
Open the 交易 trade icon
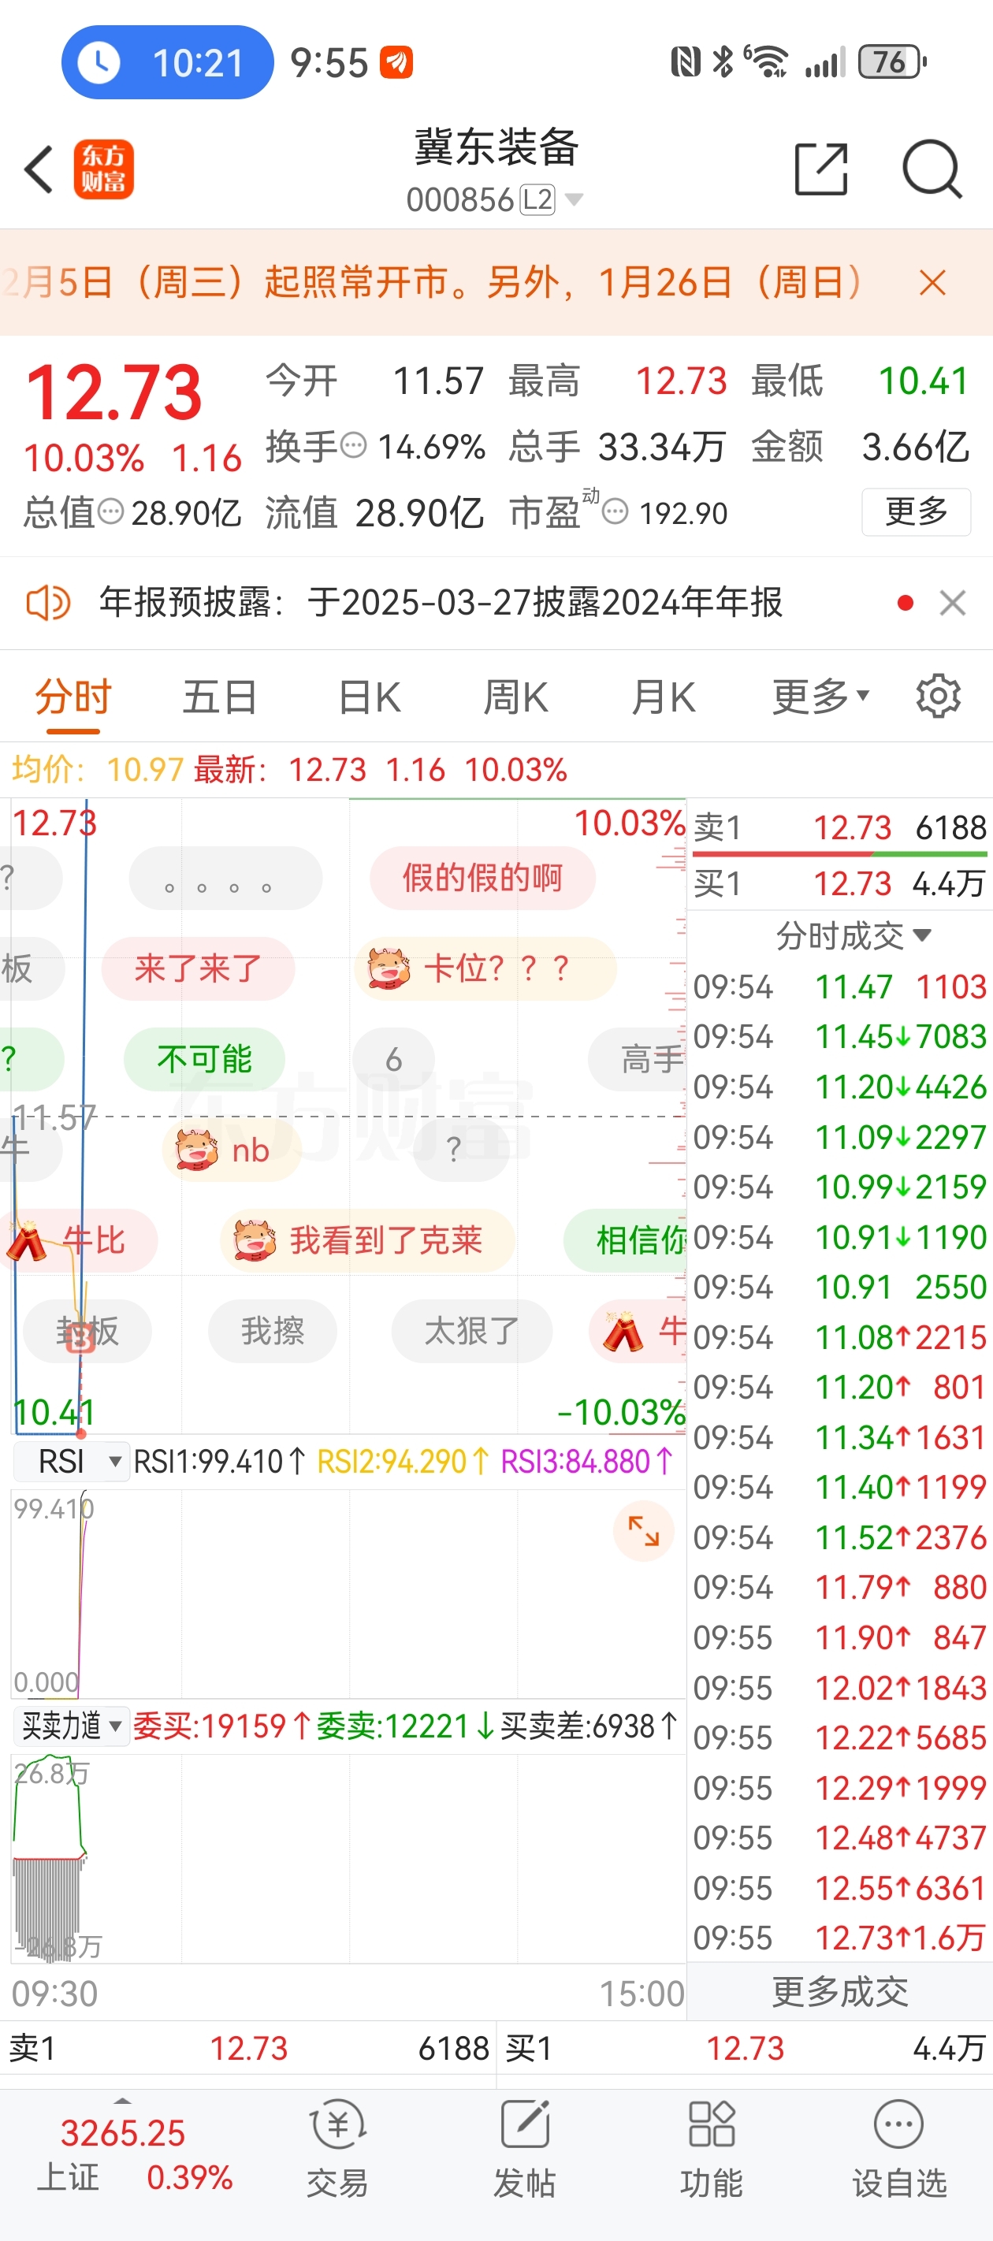(337, 2149)
